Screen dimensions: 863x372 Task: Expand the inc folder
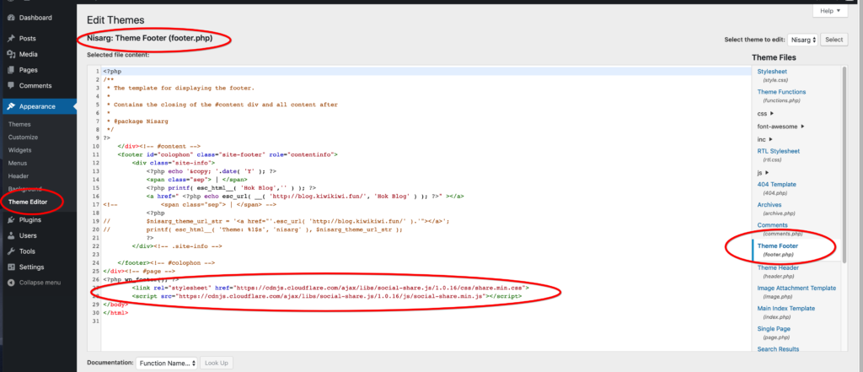coord(765,139)
